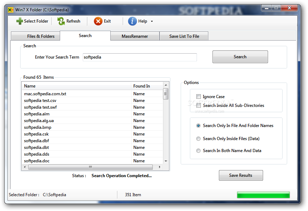Click the Found In column header
Image resolution: width=308 pixels, height=211 pixels.
(147, 86)
